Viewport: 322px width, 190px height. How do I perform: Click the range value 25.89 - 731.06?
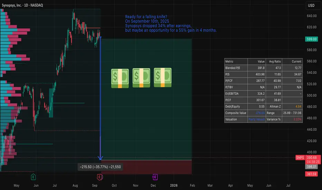pos(292,113)
